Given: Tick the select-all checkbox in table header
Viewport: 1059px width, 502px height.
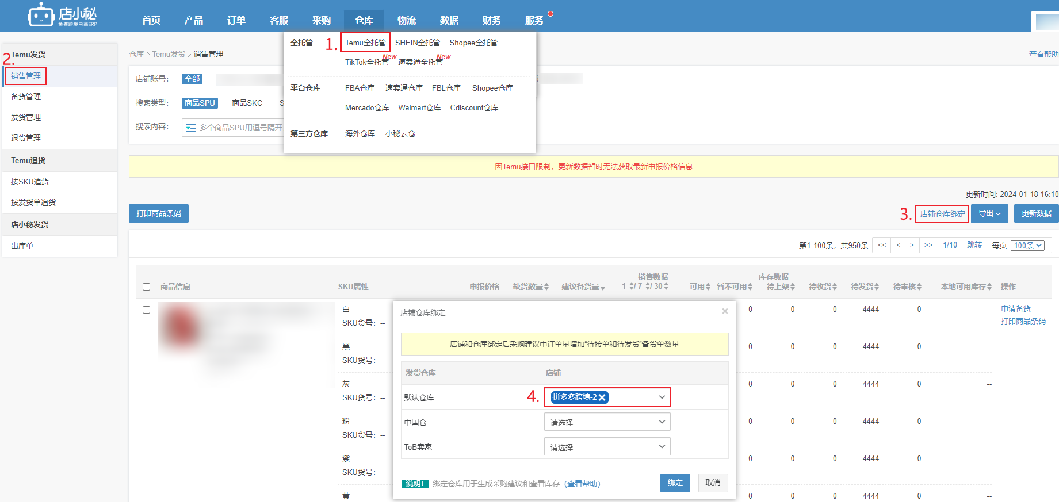Looking at the screenshot, I should click(146, 287).
